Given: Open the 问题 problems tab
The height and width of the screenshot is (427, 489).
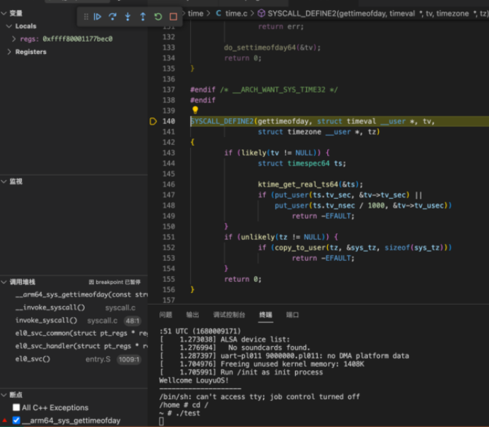Looking at the screenshot, I should 165,315.
